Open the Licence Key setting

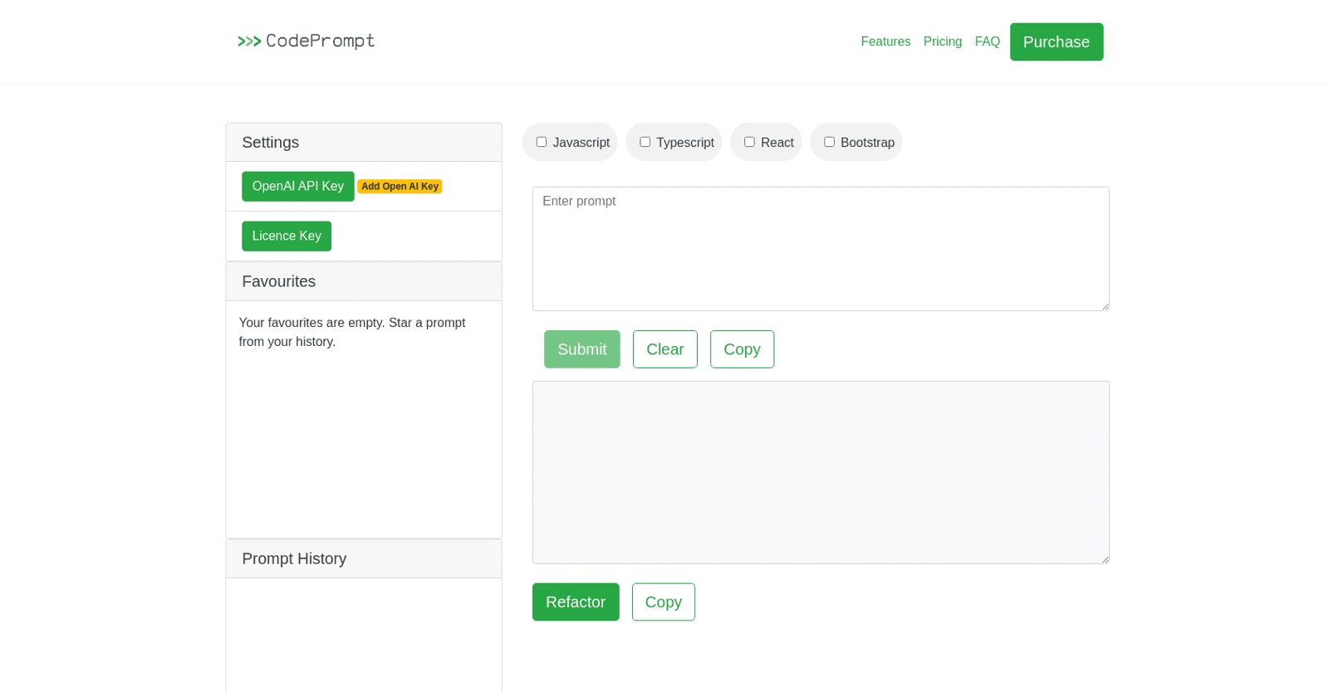(287, 236)
